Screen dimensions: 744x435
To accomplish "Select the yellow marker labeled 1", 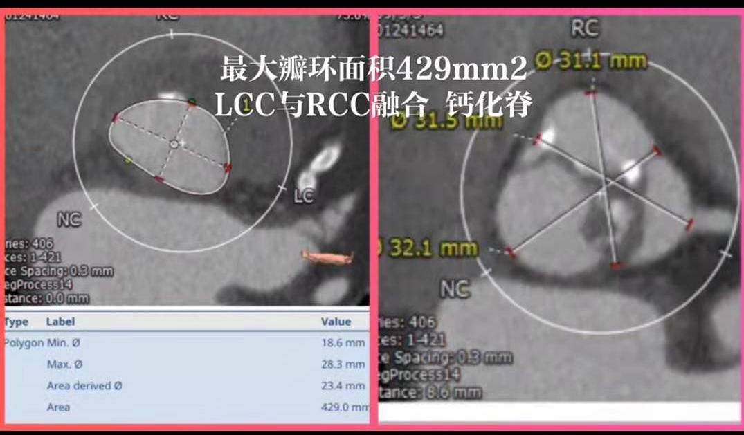I will [x=245, y=105].
